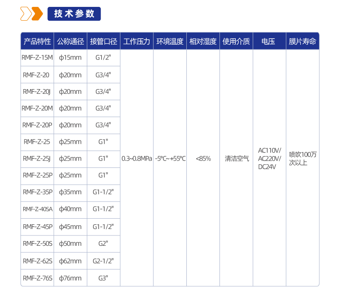
Task: Select the 工作压力 column header
Action: (x=137, y=41)
